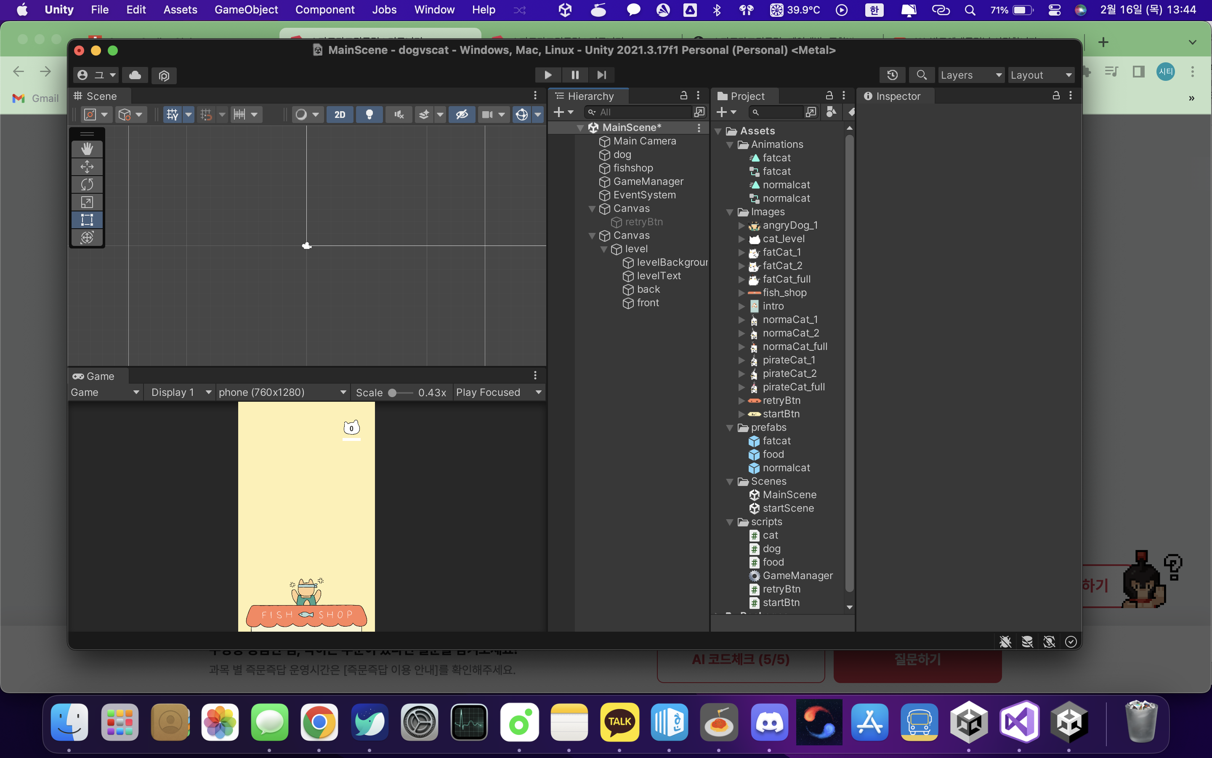Select the Scale tool
The width and height of the screenshot is (1212, 758).
(x=87, y=202)
